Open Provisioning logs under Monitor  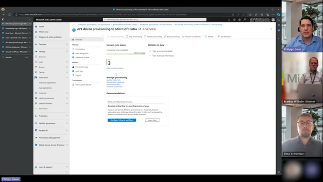[82, 67]
